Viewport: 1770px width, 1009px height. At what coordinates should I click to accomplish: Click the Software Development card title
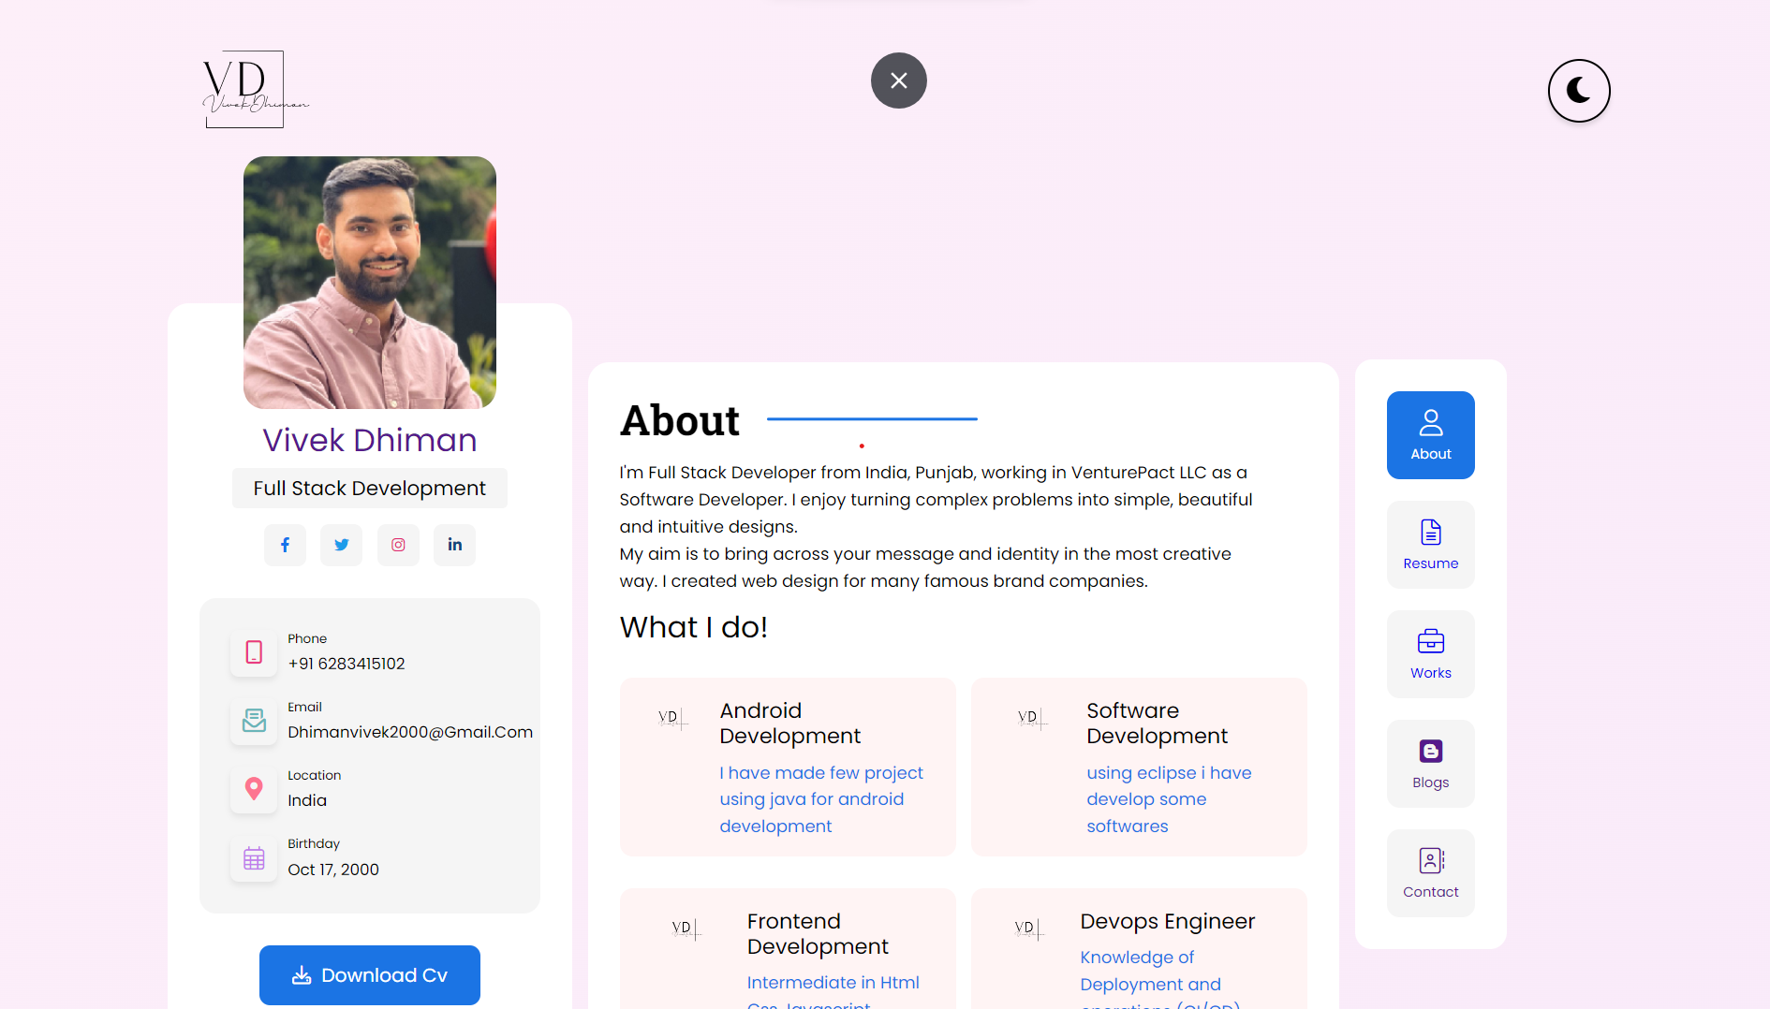[x=1157, y=724]
